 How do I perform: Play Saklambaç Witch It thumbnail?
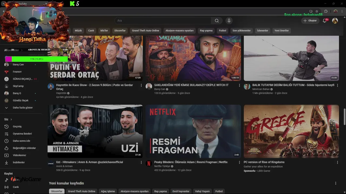pyautogui.click(x=193, y=58)
